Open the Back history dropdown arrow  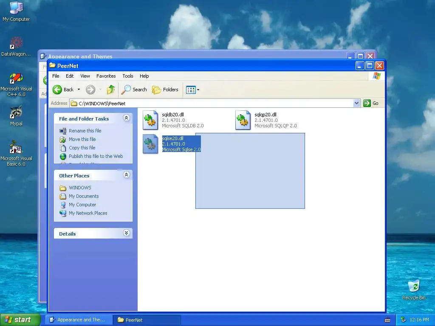tap(79, 90)
